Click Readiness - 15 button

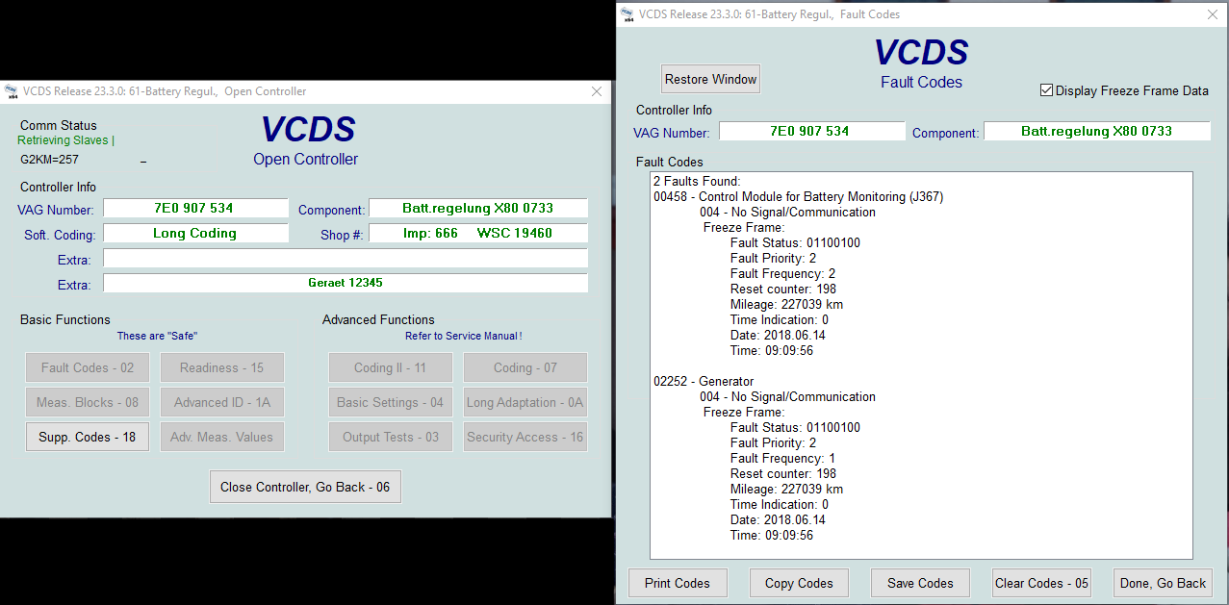pyautogui.click(x=222, y=367)
